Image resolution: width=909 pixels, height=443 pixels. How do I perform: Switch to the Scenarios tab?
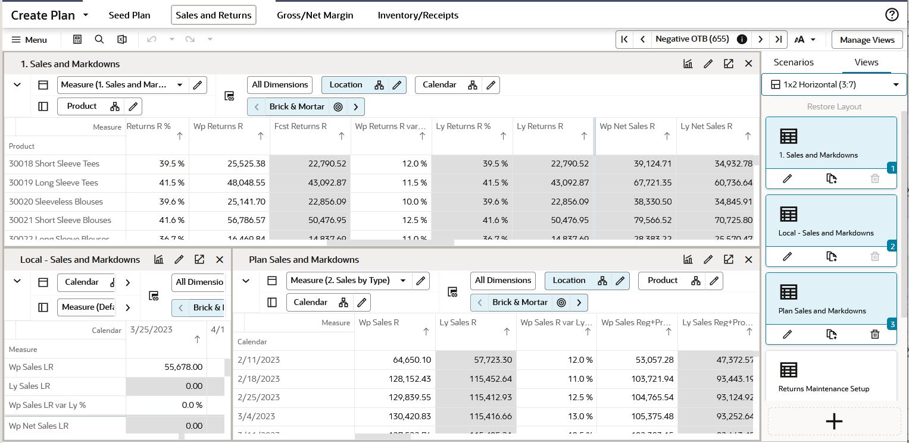794,62
